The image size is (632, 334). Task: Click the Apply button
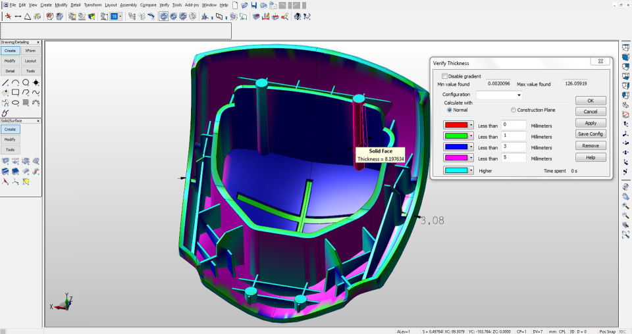591,123
